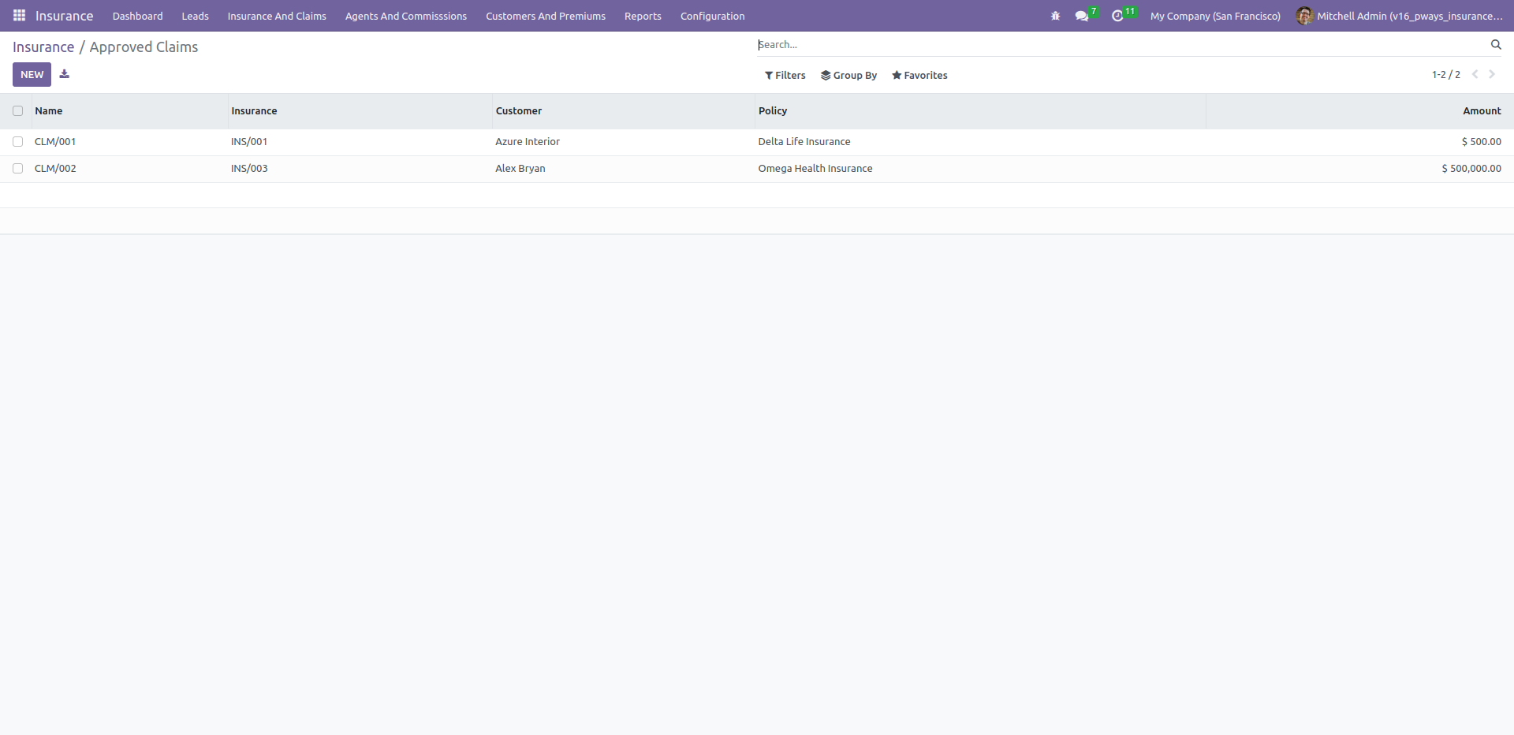Open the activities clock icon
The image size is (1514, 735).
[x=1117, y=16]
